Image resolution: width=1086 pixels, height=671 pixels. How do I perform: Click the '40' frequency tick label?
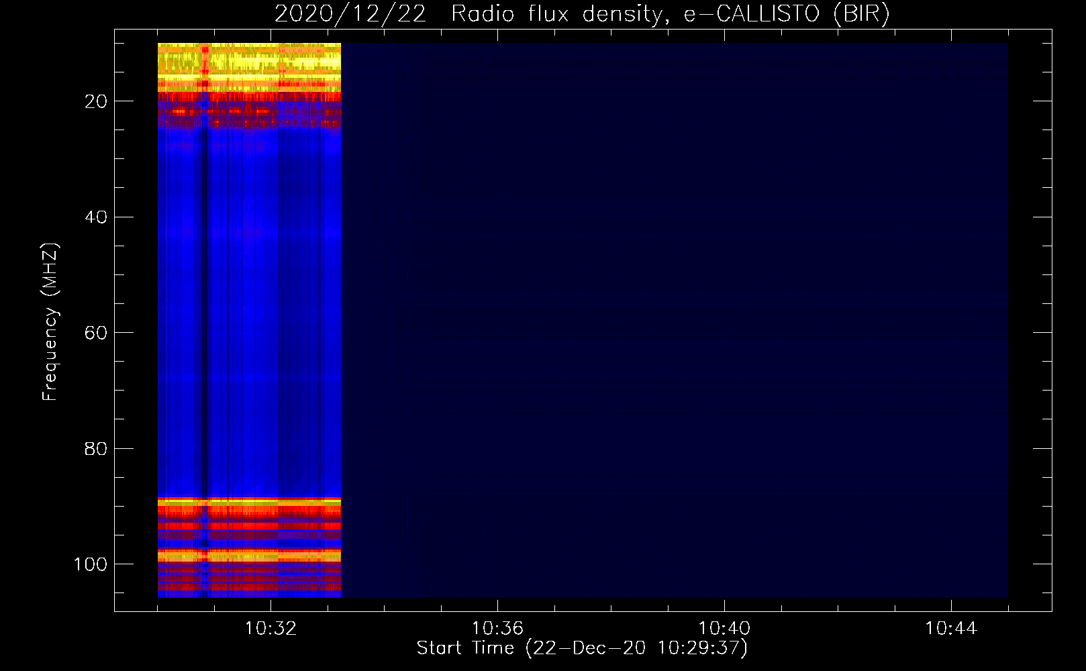96,217
